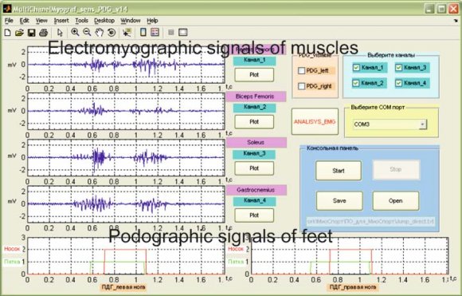Uncheck the Канал_3 channel checkbox

tap(398, 68)
